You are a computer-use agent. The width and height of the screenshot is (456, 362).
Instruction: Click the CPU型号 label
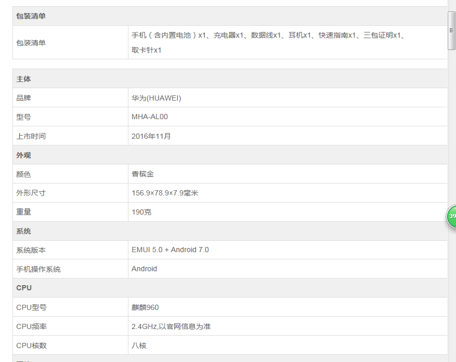(31, 307)
